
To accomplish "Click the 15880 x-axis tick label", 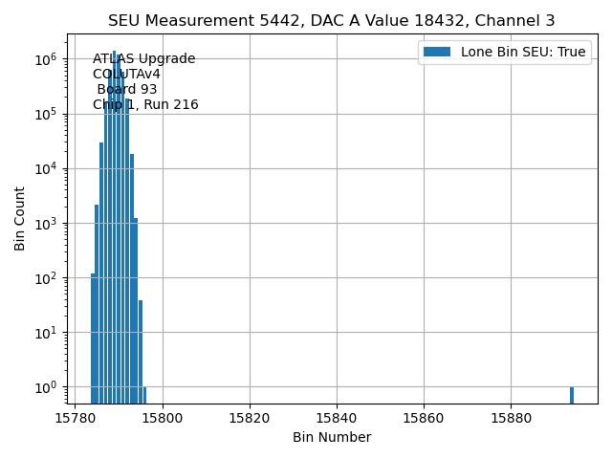I will pyautogui.click(x=511, y=418).
